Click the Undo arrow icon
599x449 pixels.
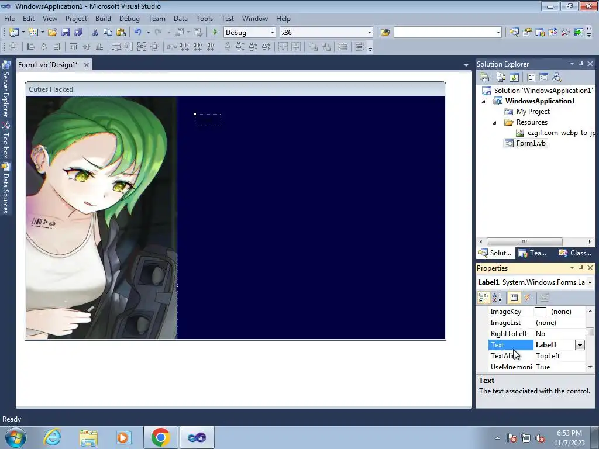coord(138,33)
